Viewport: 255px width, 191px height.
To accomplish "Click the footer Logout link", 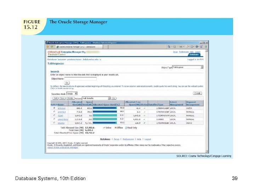I will click(148, 139).
